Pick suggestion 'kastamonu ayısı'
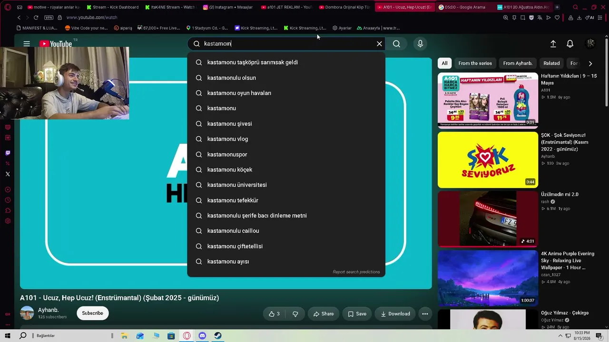This screenshot has height=342, width=609. [286, 262]
